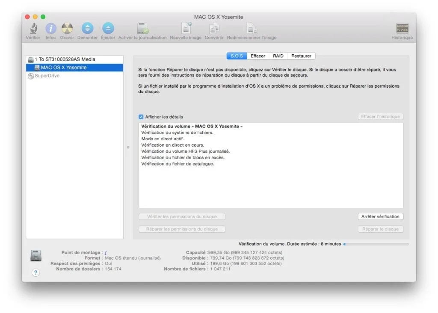Click the line Vérification du système de fichiers

(x=177, y=133)
